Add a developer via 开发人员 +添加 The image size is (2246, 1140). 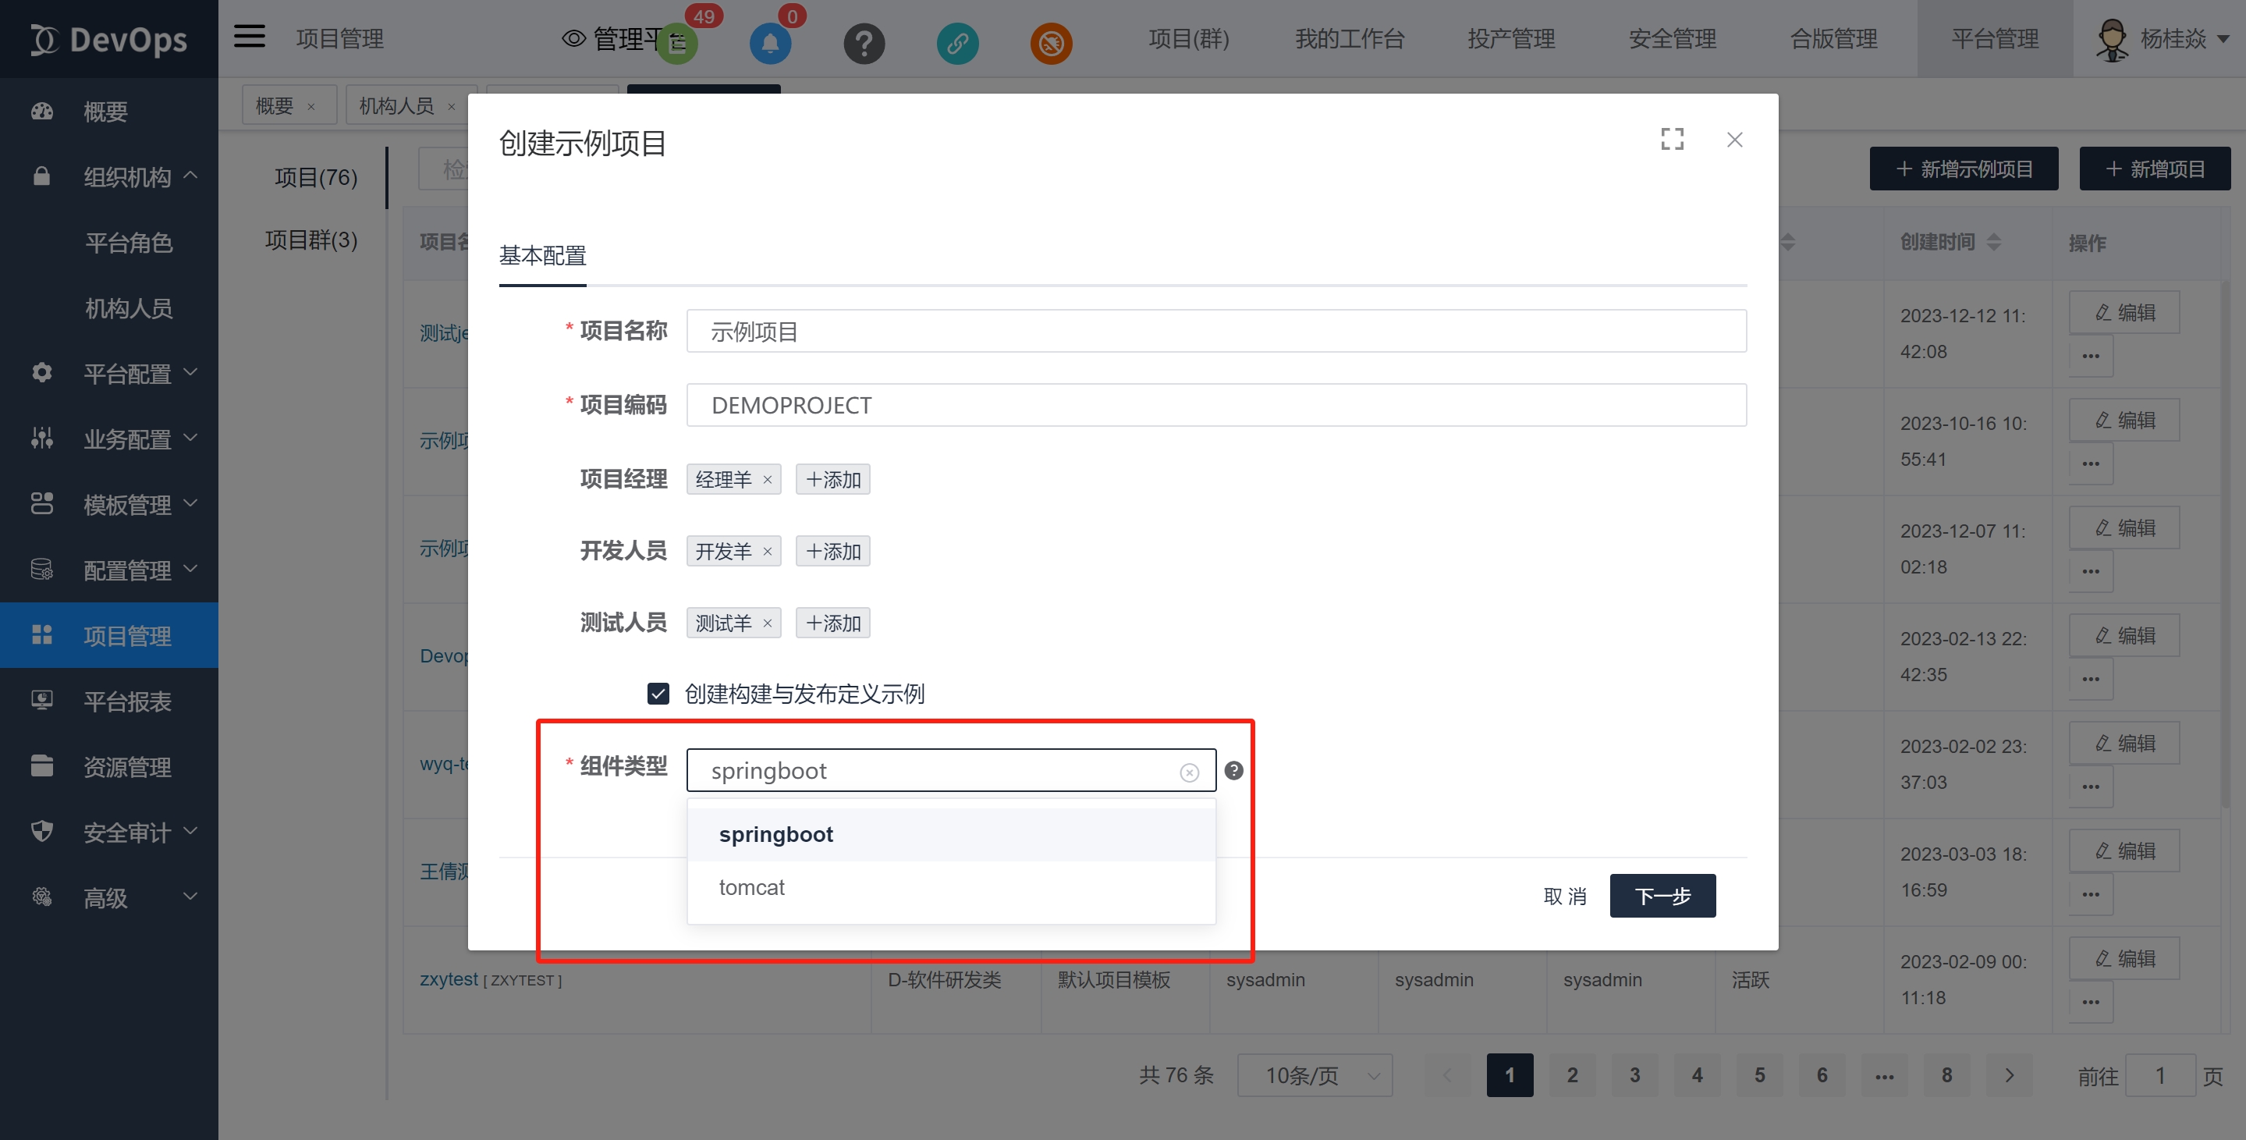832,551
